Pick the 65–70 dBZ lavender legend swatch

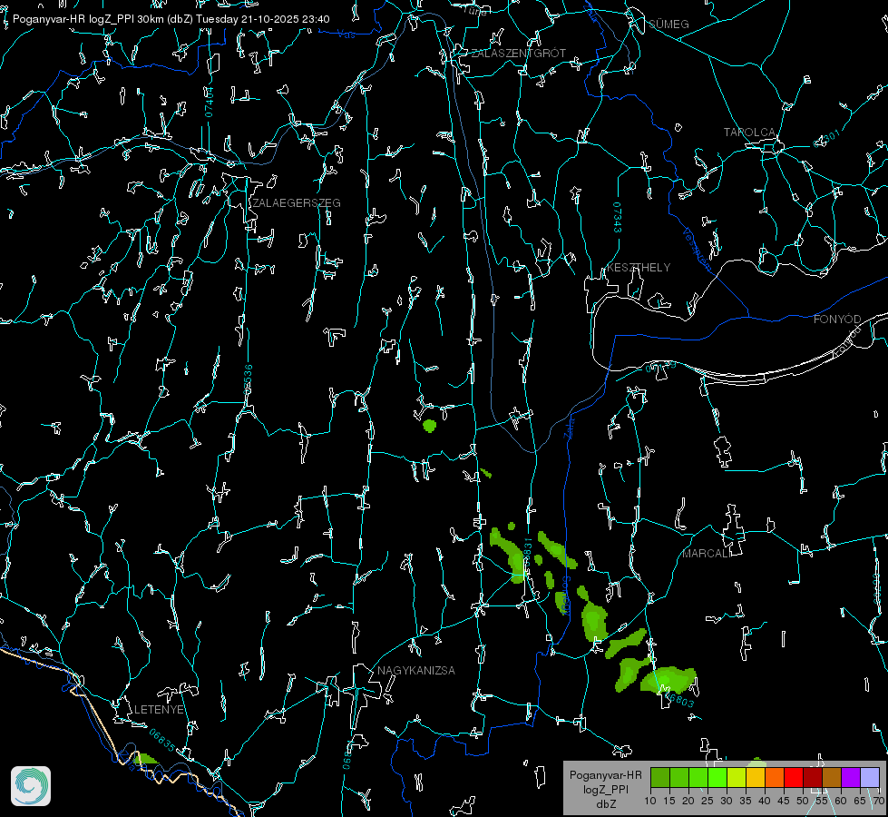point(869,777)
